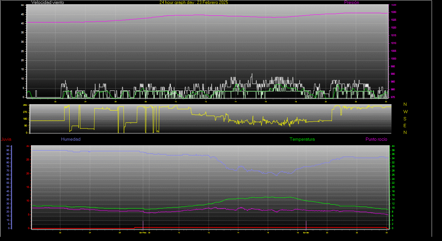Click the 'S' wind direction letter
The width and height of the screenshot is (442, 241).
[405, 119]
